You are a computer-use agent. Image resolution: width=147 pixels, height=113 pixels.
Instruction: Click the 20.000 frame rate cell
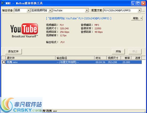coord(126,62)
